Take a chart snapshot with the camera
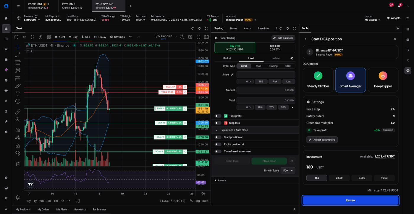Screen dimensions: 414x214 click(x=206, y=37)
